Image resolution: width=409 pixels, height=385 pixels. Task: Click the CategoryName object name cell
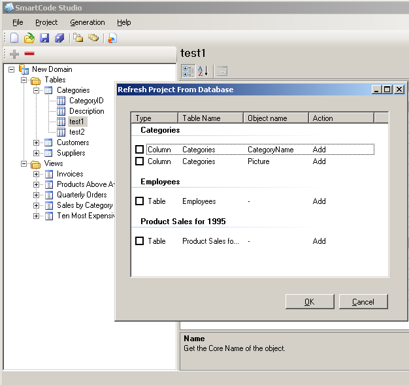coord(270,149)
